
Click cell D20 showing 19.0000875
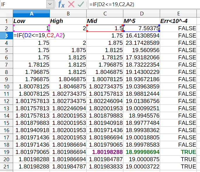[x=142, y=159]
